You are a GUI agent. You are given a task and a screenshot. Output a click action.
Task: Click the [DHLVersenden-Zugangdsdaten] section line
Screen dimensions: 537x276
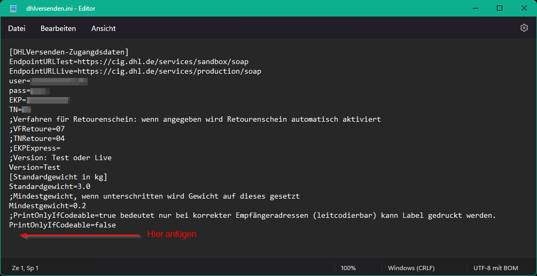(69, 52)
